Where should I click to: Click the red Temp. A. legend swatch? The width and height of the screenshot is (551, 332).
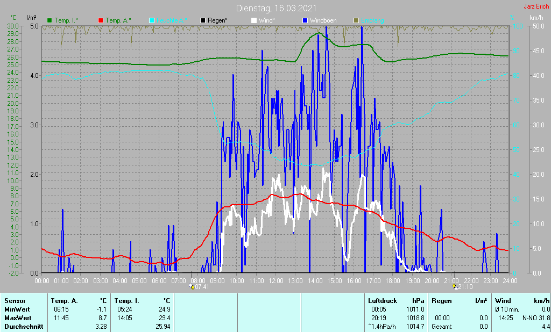(101, 20)
